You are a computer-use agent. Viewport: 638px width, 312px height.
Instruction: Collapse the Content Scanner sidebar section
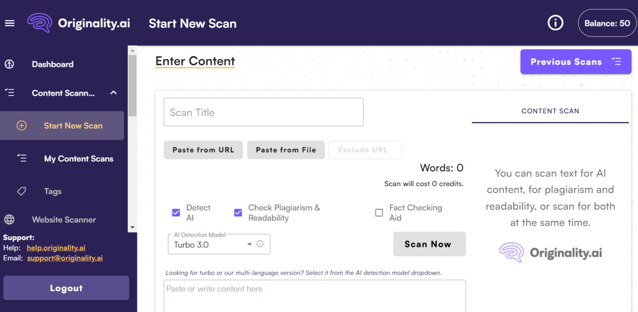pyautogui.click(x=114, y=93)
